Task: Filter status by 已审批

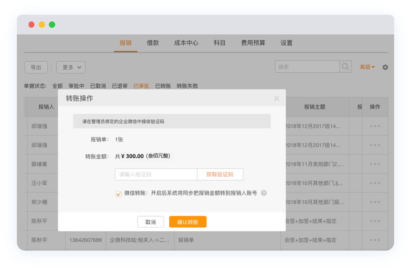Action: click(141, 86)
